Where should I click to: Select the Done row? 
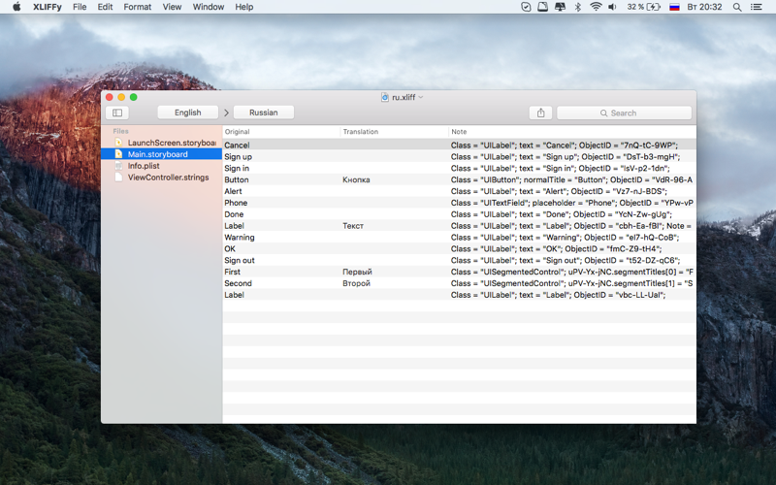pos(459,214)
